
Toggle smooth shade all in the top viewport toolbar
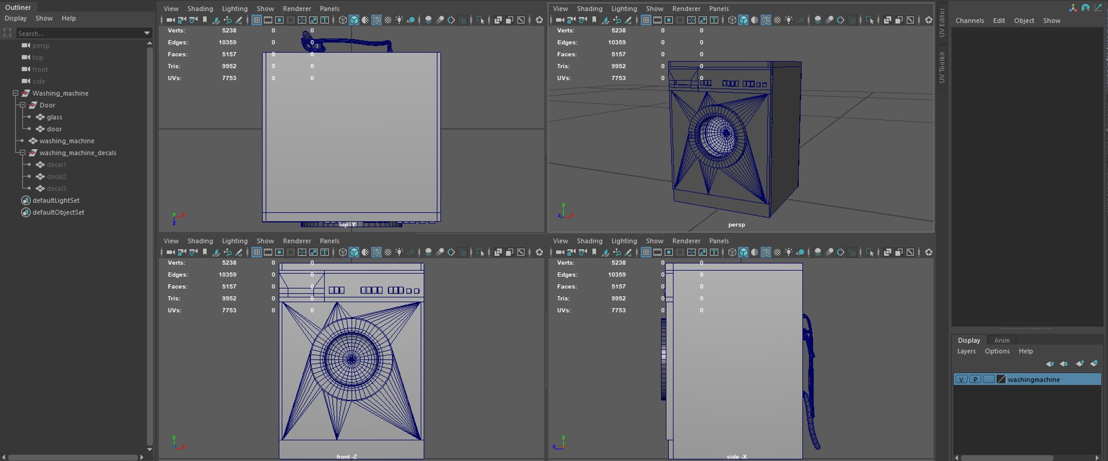pyautogui.click(x=354, y=20)
